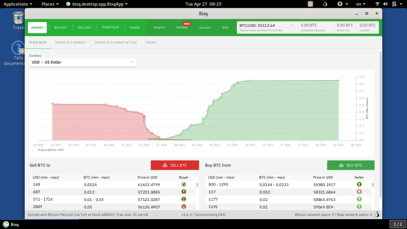The image size is (407, 229).
Task: Click the Buyer column header
Action: 184,177
